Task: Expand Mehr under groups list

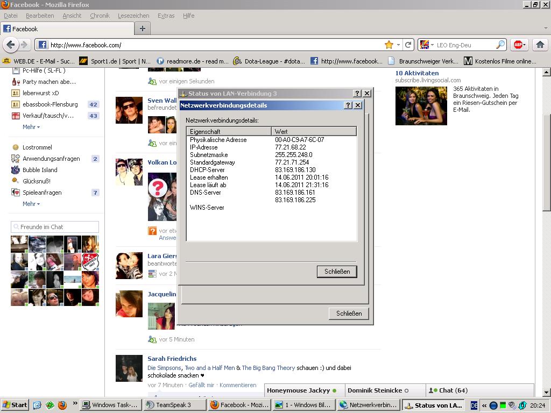Action: [x=31, y=127]
